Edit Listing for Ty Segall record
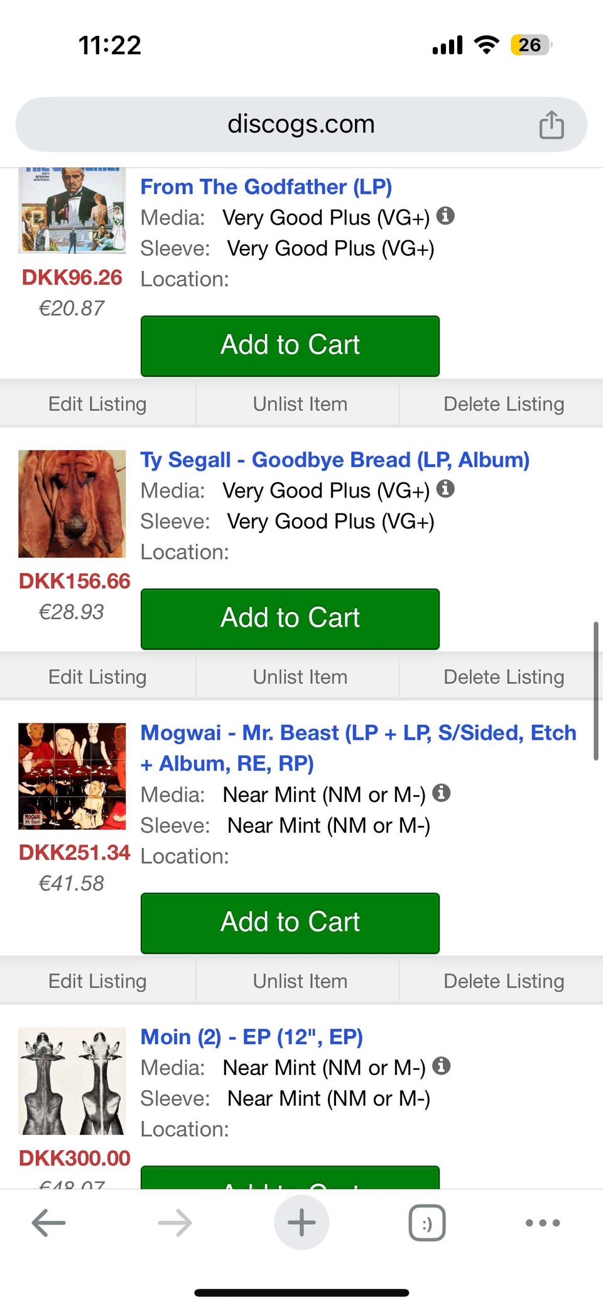 (97, 677)
